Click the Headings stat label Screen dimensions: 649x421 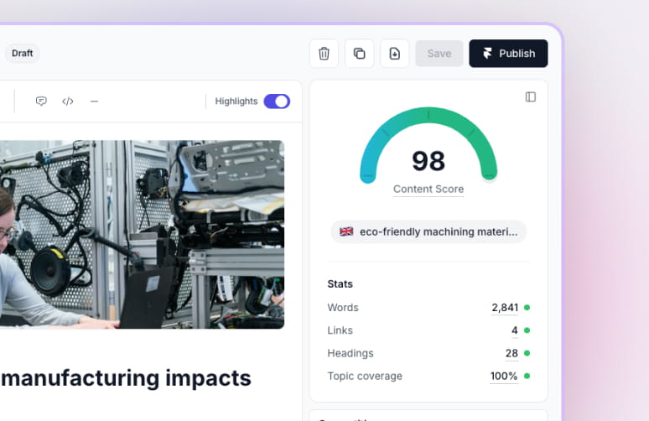tap(350, 353)
